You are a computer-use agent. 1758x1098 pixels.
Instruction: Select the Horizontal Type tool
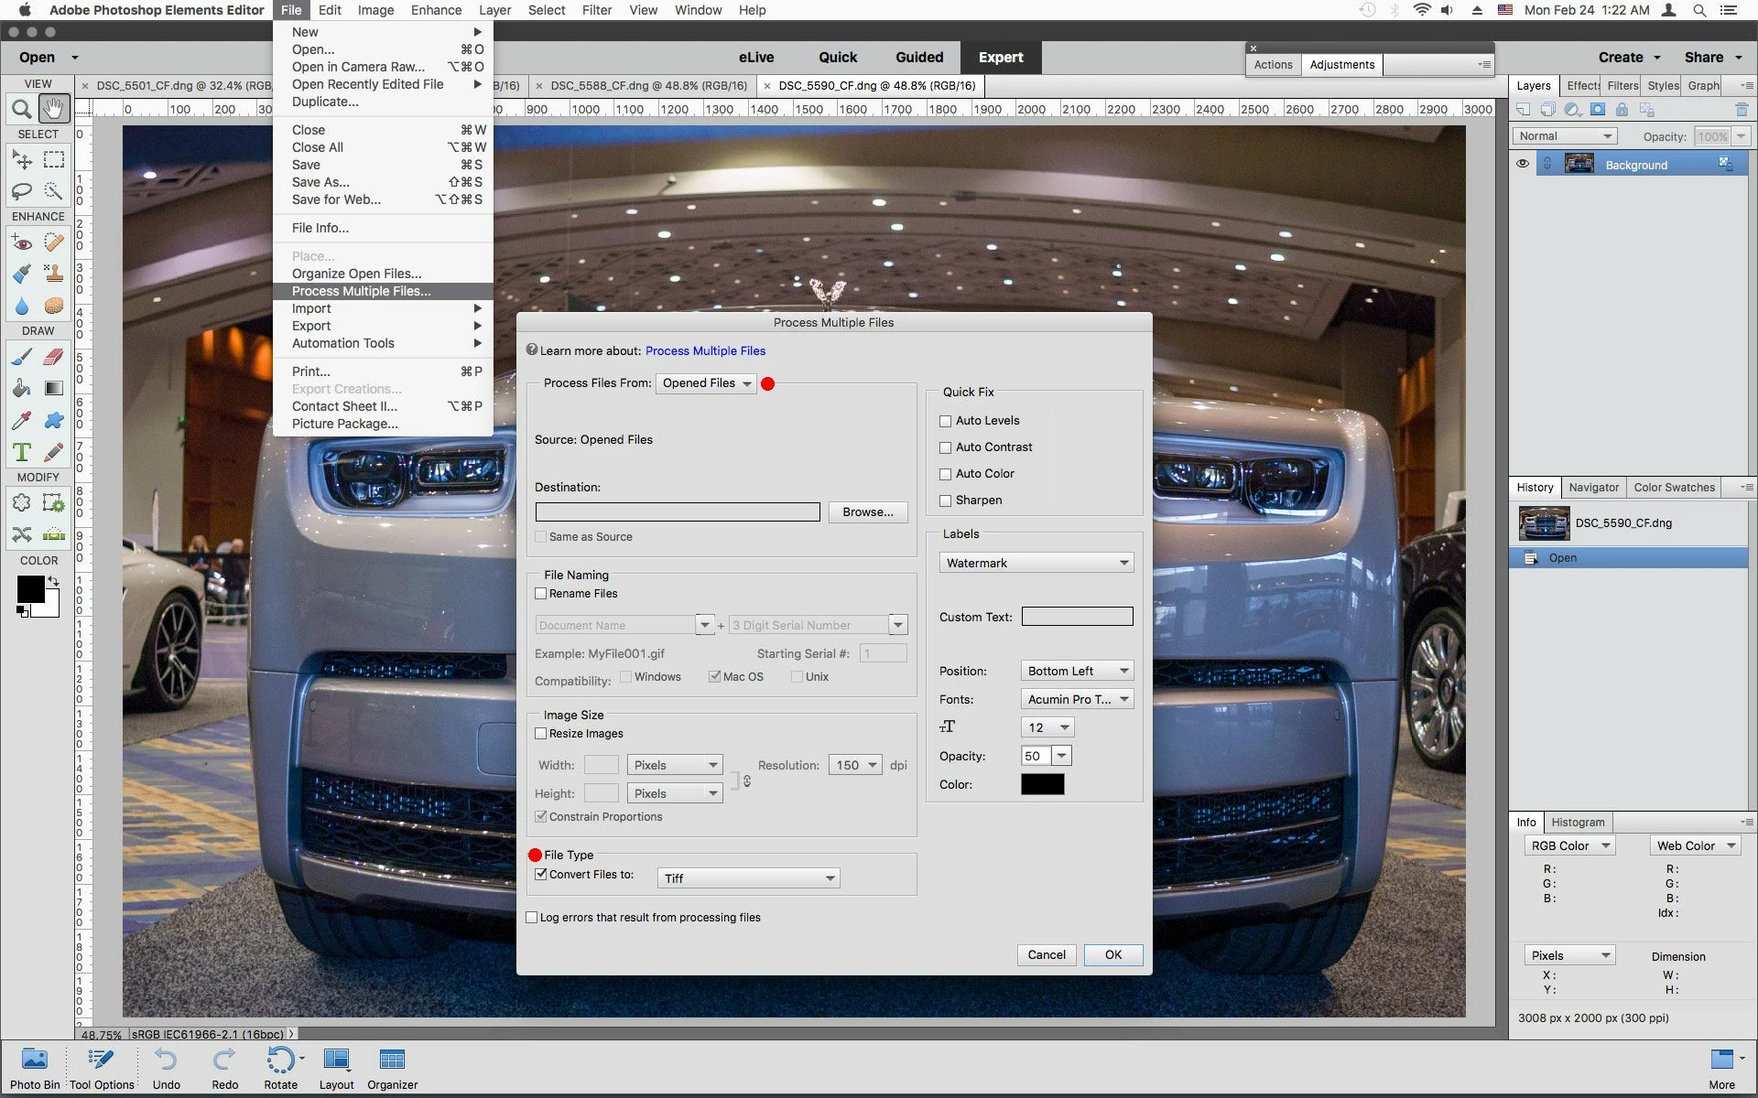click(21, 452)
